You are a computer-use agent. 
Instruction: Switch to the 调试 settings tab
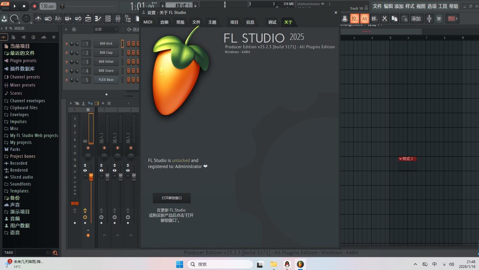[x=272, y=22]
